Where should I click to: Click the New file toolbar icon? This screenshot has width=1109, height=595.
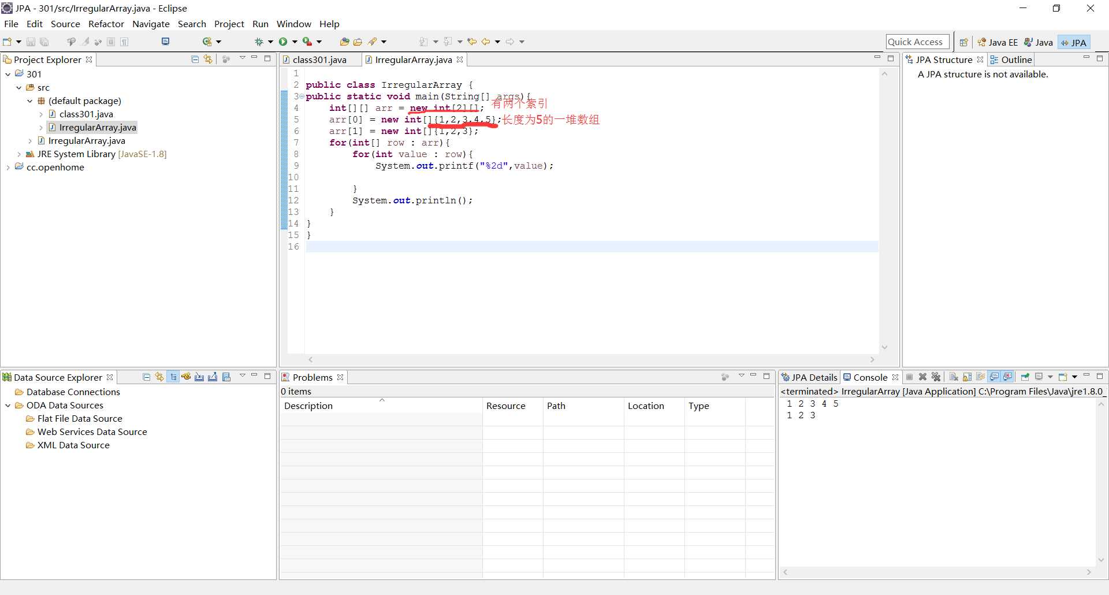[8, 42]
